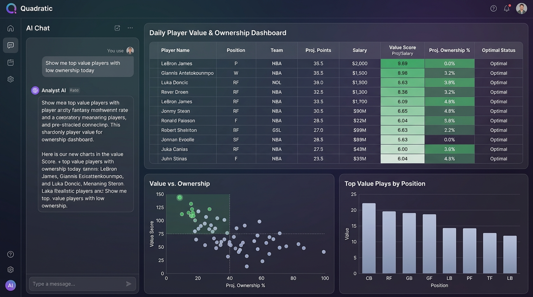Start a new chat with compose icon

point(117,28)
